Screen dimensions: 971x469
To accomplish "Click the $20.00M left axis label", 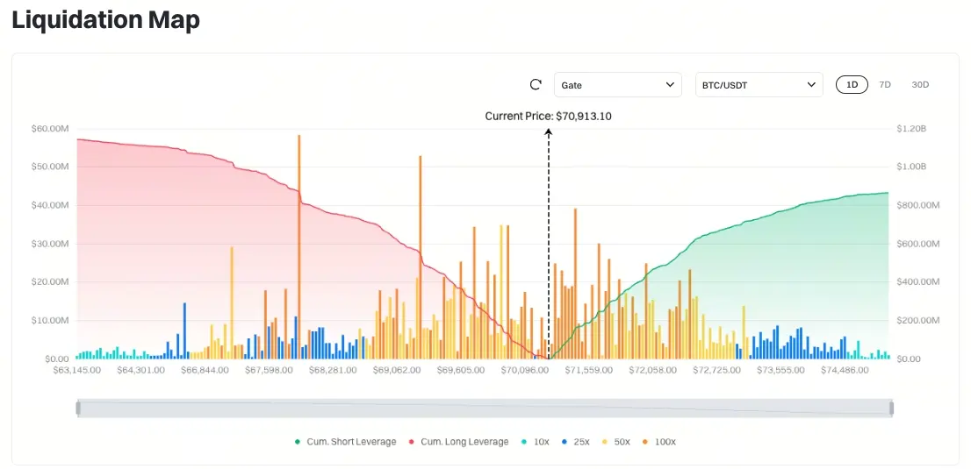I will coord(49,282).
